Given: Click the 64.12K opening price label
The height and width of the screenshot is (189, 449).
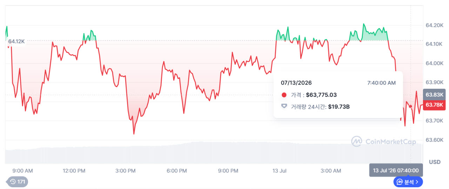Looking at the screenshot, I should tap(16, 41).
